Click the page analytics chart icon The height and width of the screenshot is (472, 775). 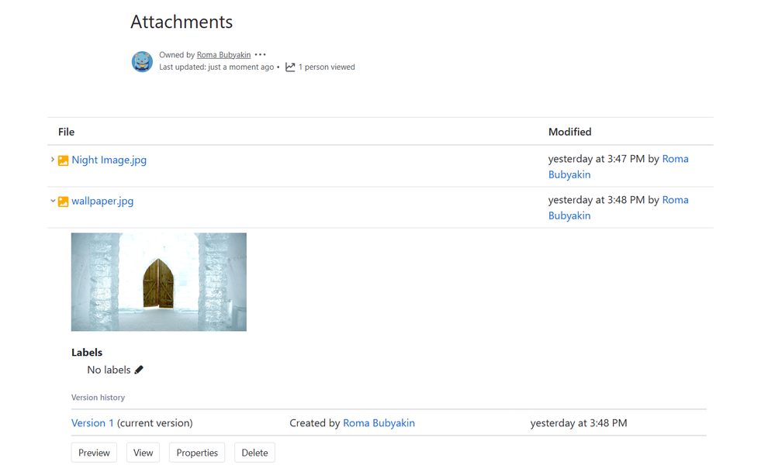pyautogui.click(x=290, y=67)
